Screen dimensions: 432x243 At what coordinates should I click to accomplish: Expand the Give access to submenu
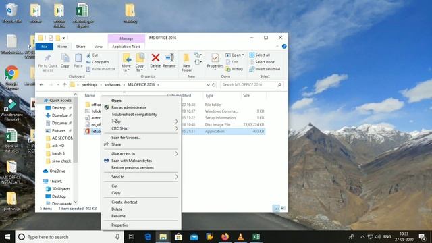click(176, 154)
